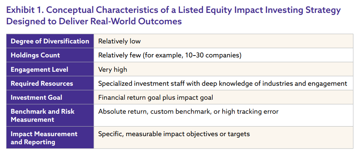The image size is (361, 156).
Task: Click the Very high value cell
Action: pyautogui.click(x=223, y=69)
